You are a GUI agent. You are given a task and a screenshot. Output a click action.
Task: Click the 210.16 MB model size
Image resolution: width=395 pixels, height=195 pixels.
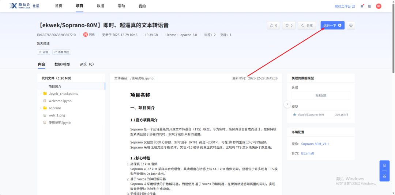tap(342, 115)
